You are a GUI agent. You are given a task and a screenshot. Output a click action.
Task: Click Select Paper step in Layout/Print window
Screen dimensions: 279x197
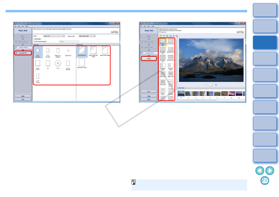pos(149,47)
